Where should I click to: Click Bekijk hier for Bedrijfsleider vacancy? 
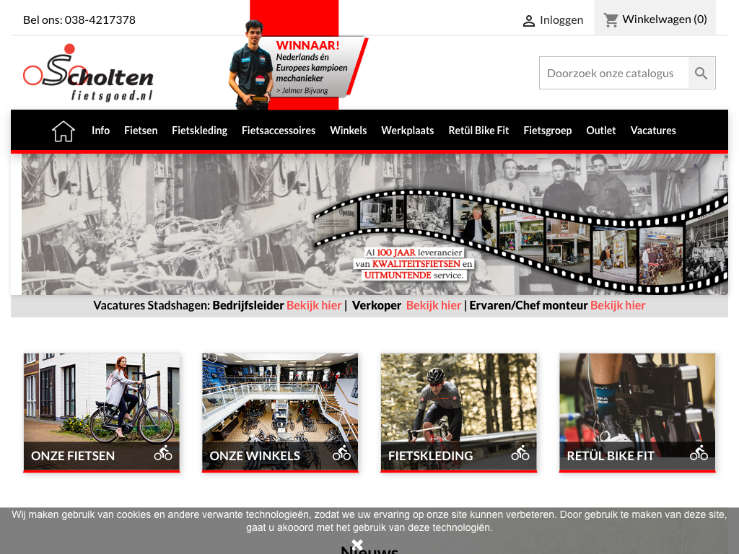[x=314, y=305]
